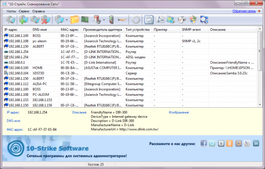The width and height of the screenshot is (265, 169).
Task: Open the yellow folder toolbar icon
Action: click(x=75, y=20)
